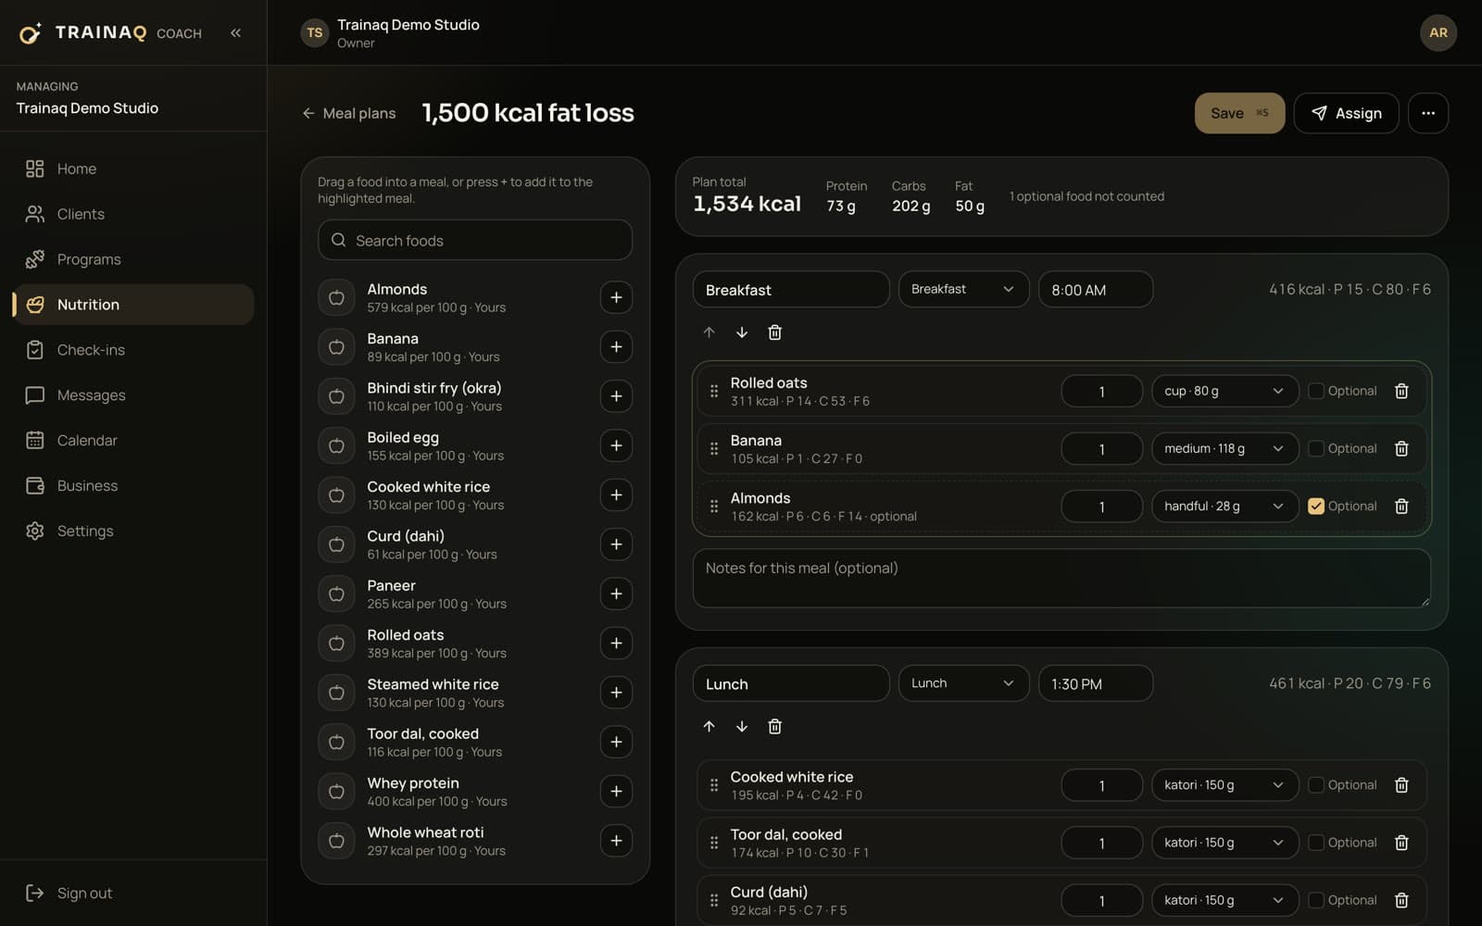The width and height of the screenshot is (1482, 926).
Task: Open more options ellipsis menu
Action: [1428, 113]
